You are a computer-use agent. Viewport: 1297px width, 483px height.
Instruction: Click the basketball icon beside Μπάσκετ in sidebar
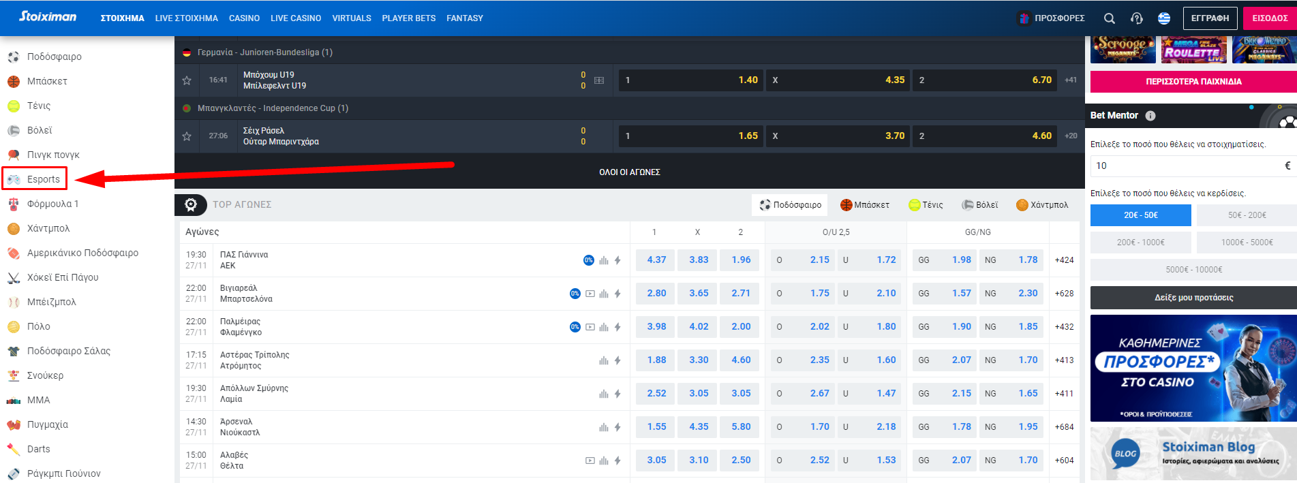[14, 81]
